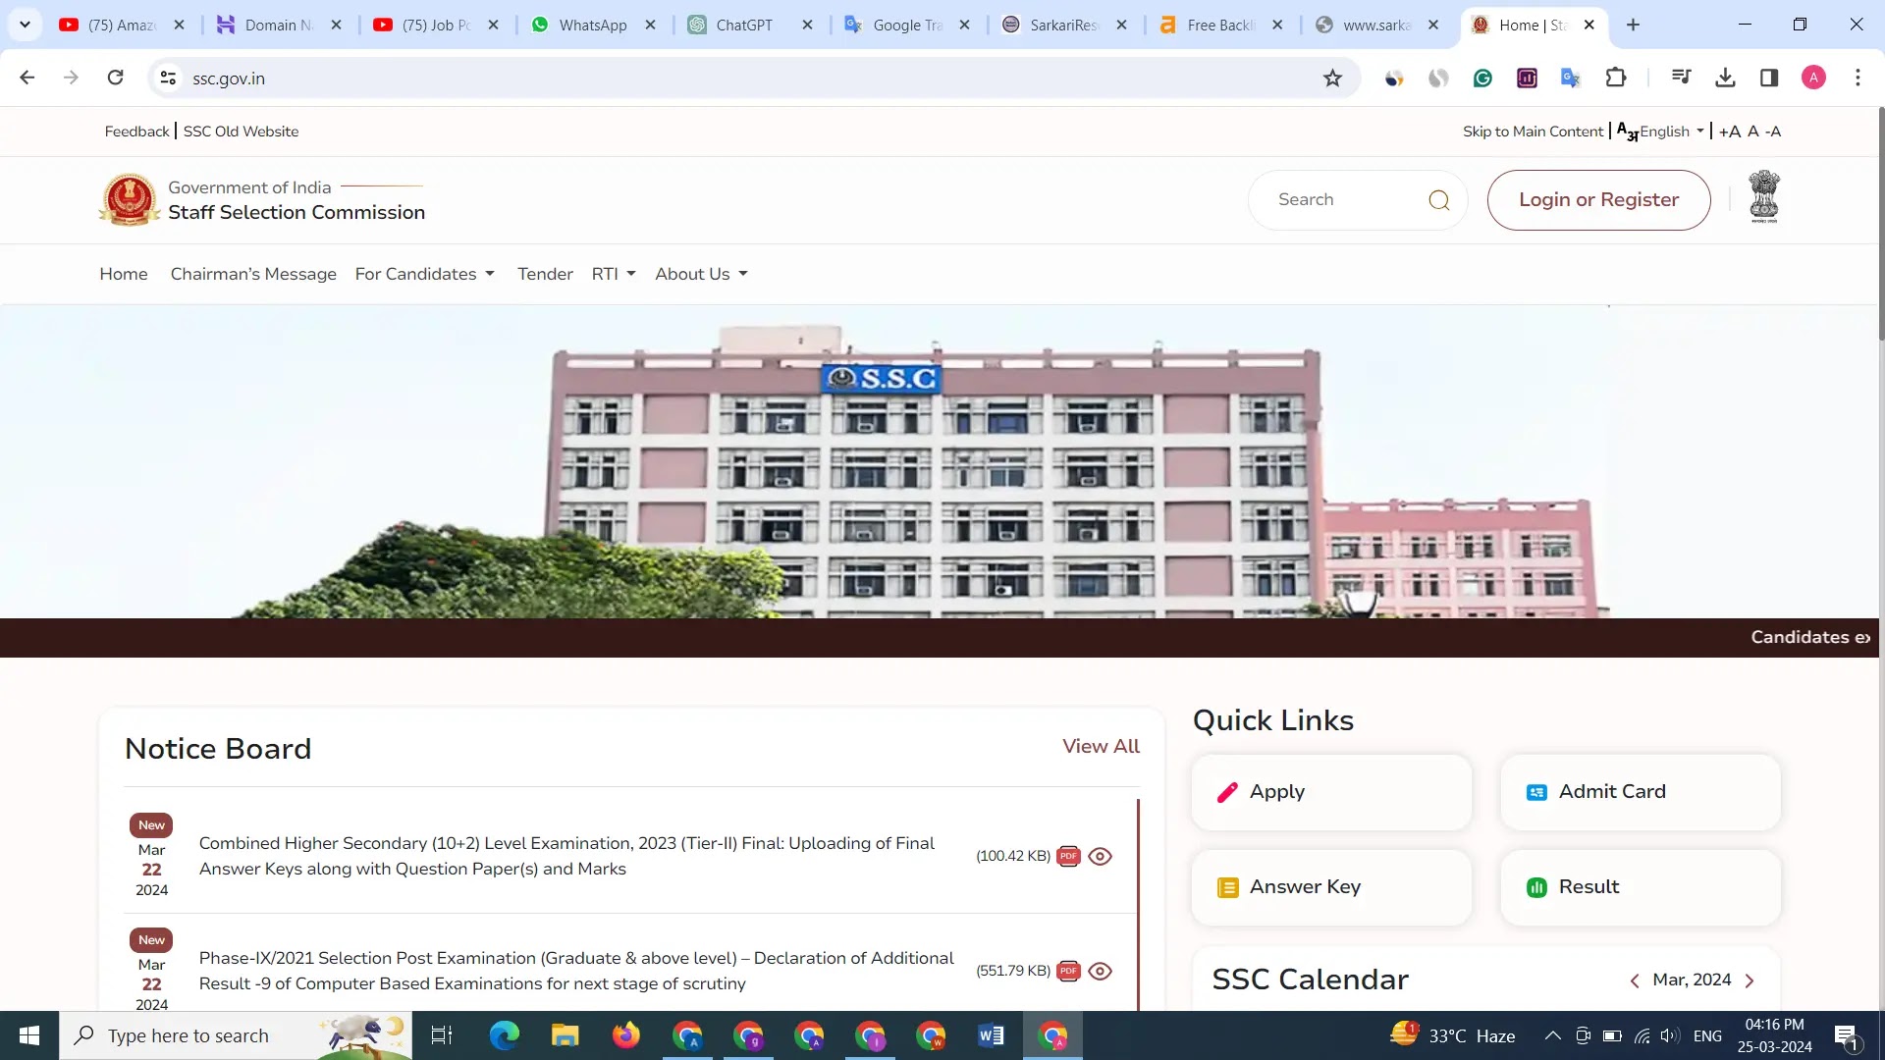
Task: Close the Domain Names tab
Action: [337, 26]
